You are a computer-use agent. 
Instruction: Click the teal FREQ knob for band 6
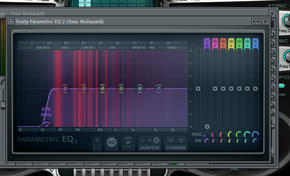pyautogui.click(x=247, y=135)
